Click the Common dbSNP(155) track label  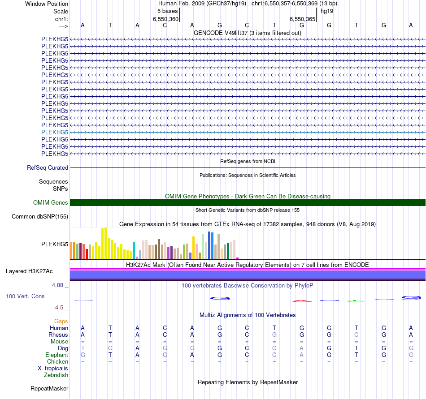point(40,216)
